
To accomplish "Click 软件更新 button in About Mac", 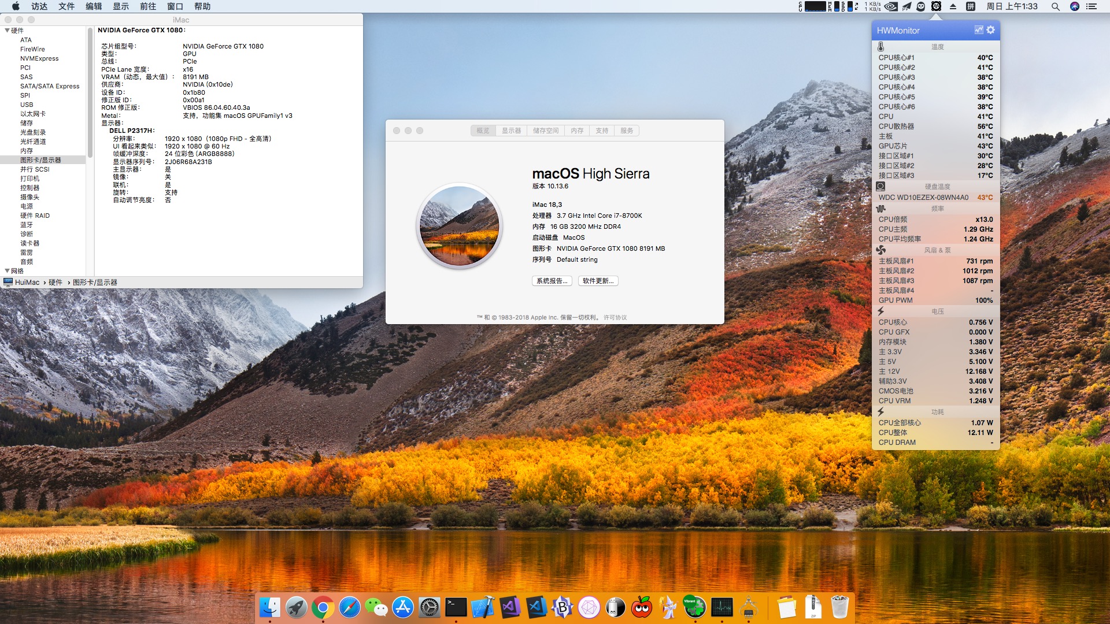I will (598, 280).
